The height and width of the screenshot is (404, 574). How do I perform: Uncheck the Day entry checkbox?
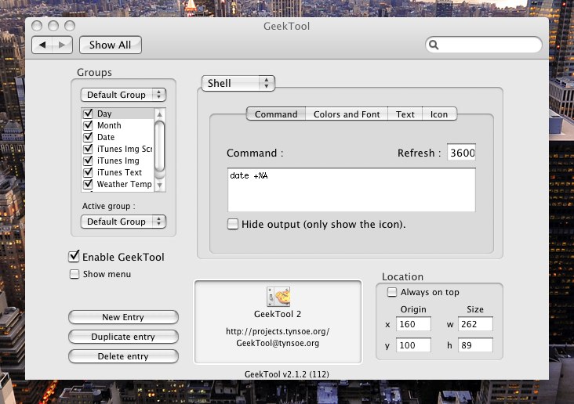[88, 114]
